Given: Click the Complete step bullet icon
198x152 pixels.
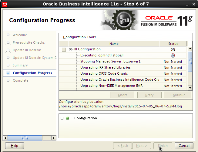Looking at the screenshot, I should click(8, 80).
